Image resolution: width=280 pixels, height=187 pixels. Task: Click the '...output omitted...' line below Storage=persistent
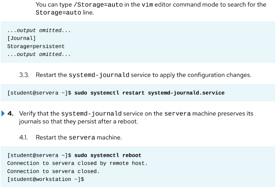pos(39,54)
